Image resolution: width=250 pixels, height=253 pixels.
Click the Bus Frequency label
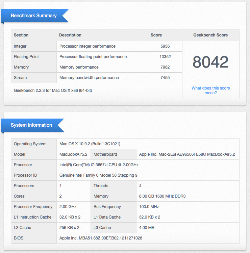pos(107,207)
